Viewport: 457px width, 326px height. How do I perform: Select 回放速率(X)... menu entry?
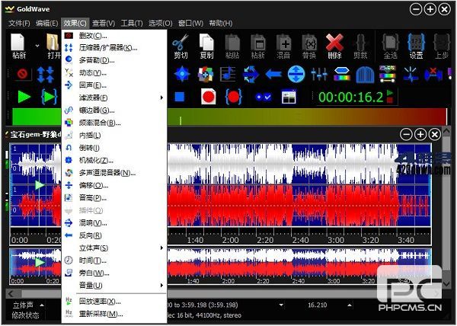114,302
